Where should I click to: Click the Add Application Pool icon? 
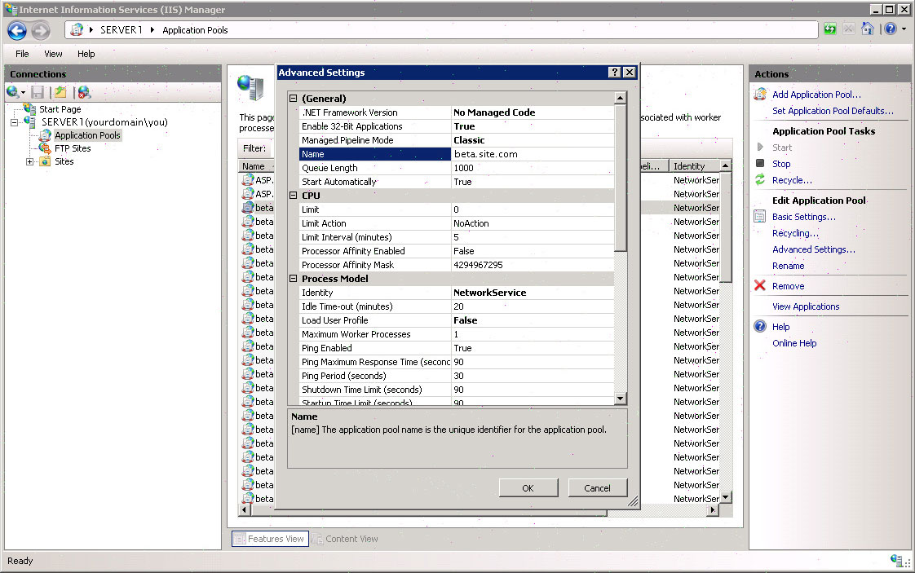pyautogui.click(x=760, y=94)
